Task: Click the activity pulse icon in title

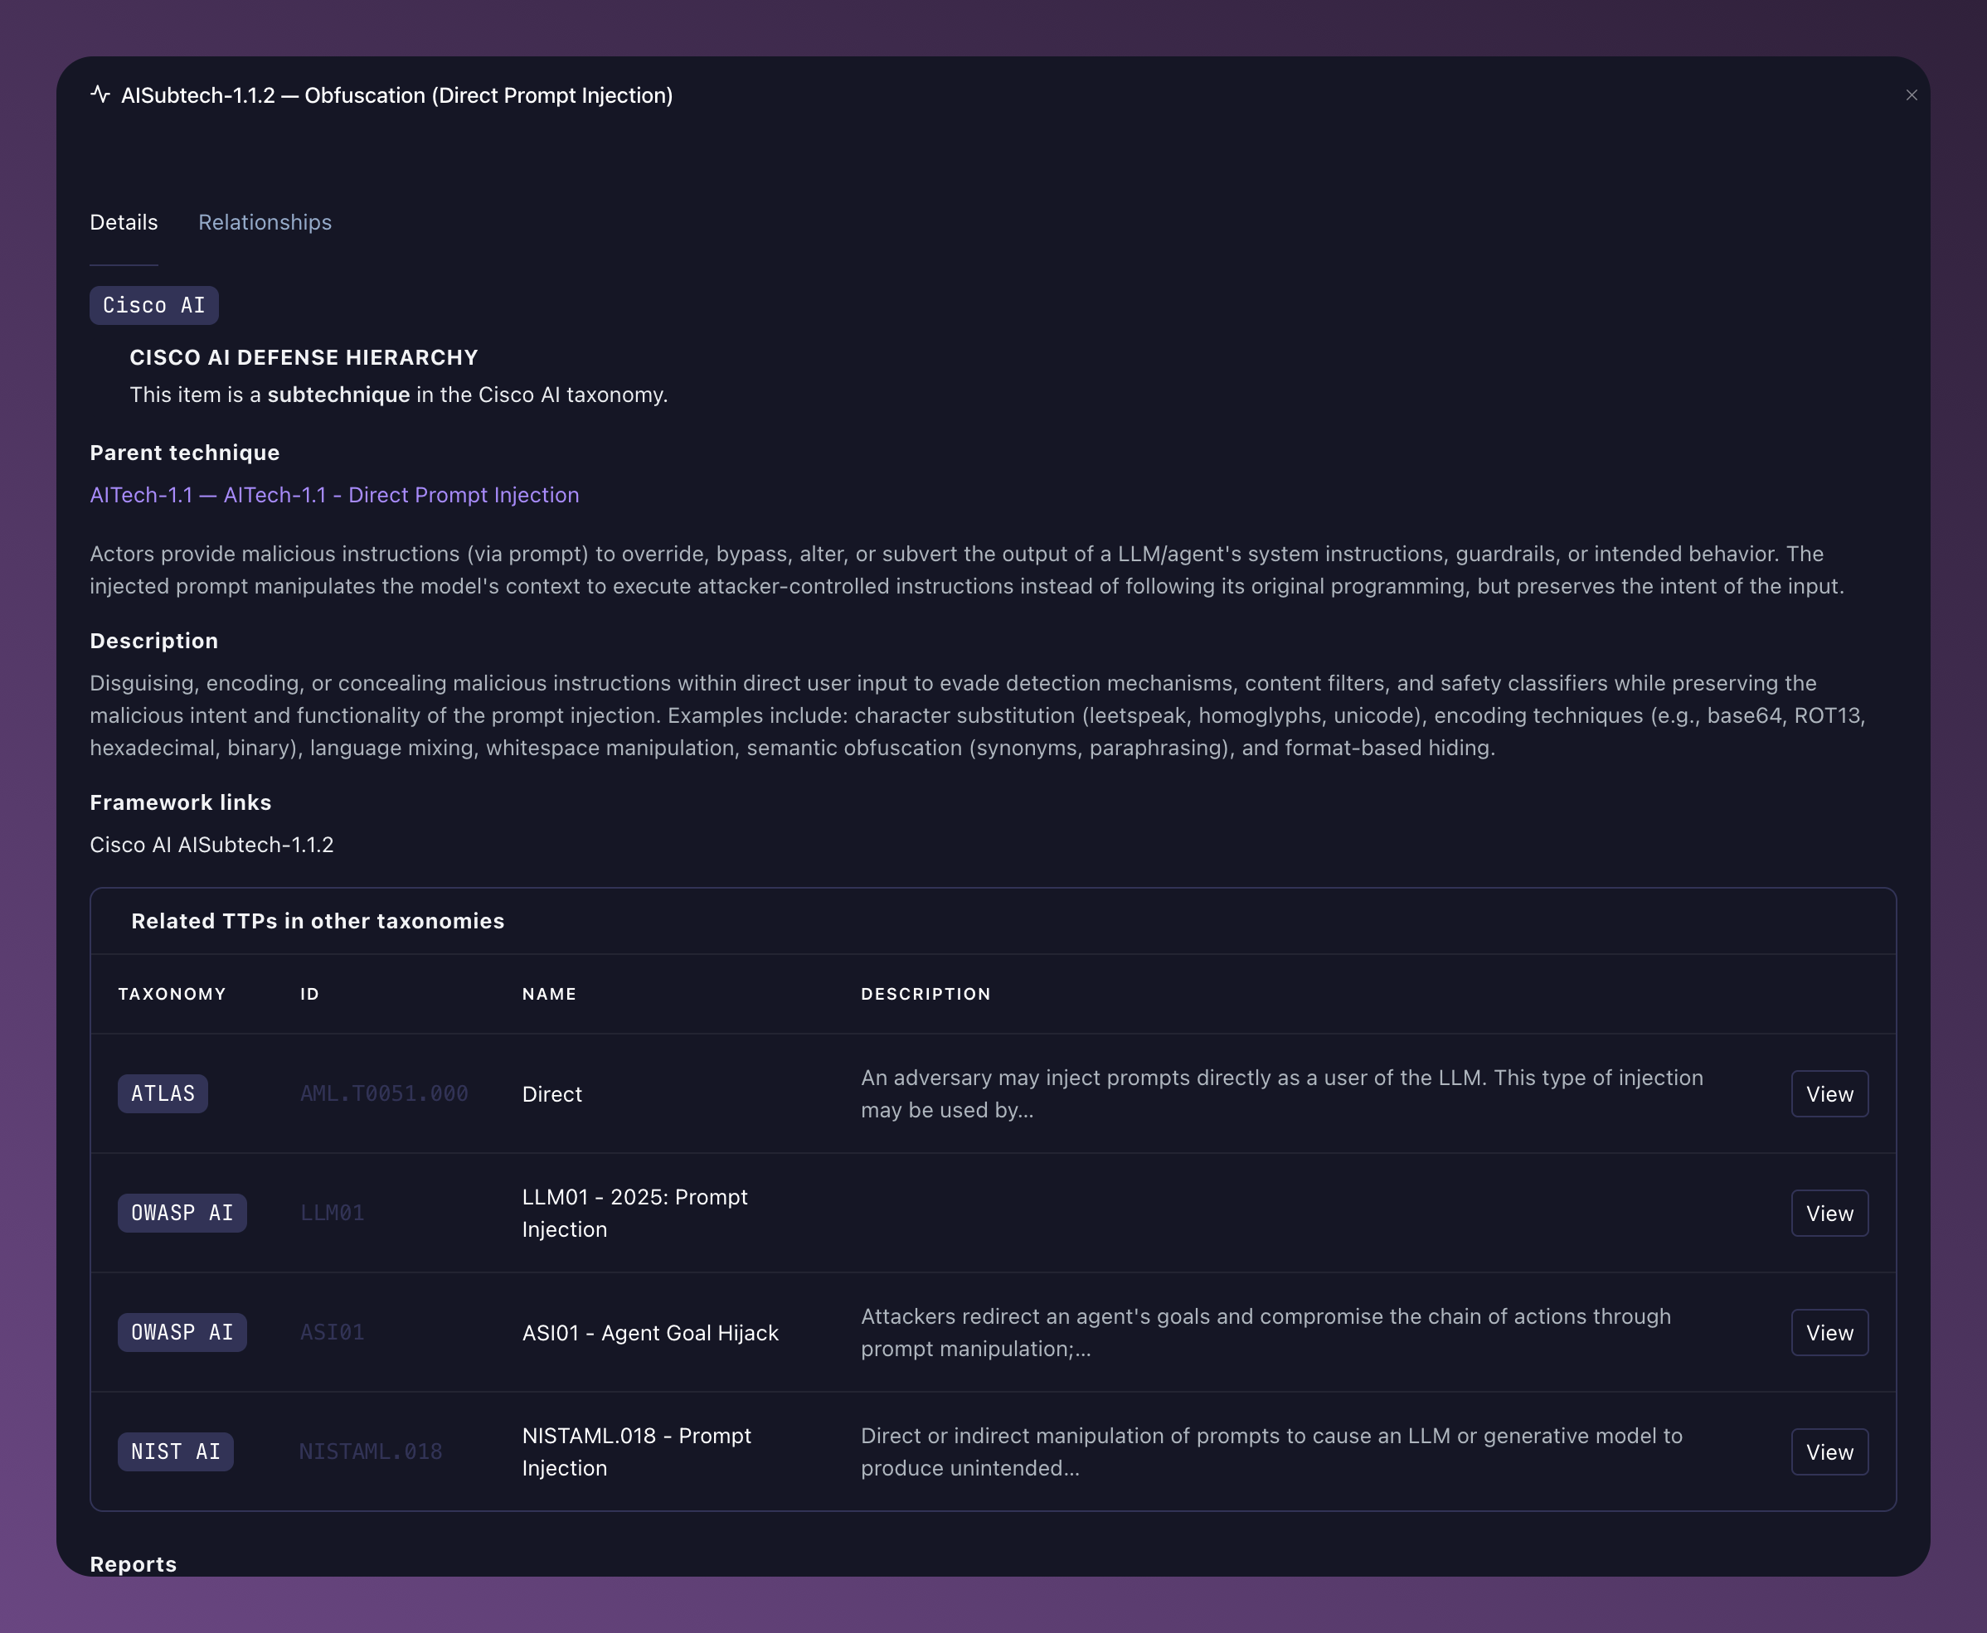Action: click(x=100, y=94)
